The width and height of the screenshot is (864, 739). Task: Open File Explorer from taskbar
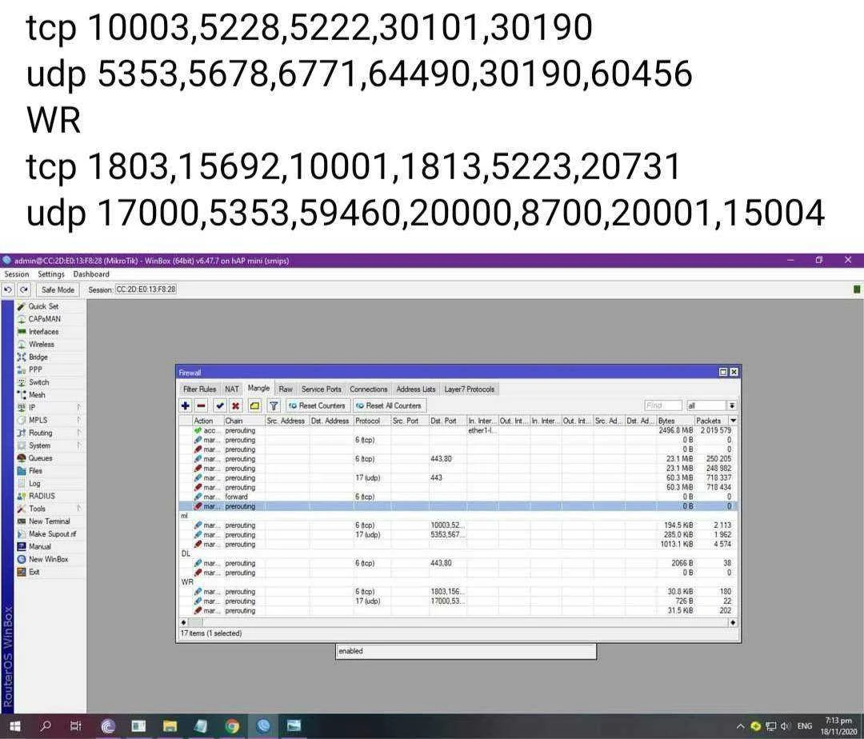coord(170,725)
